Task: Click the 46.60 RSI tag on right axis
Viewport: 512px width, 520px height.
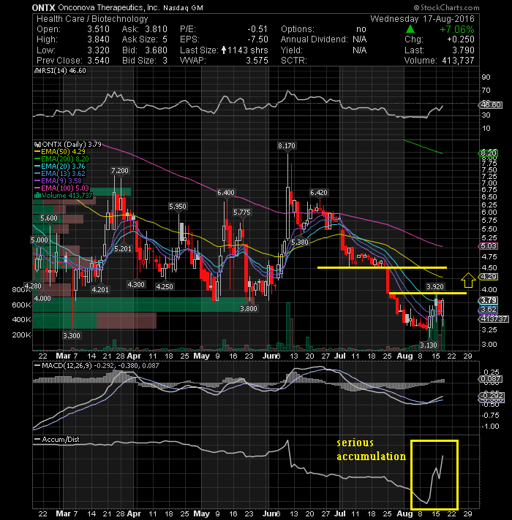Action: click(x=490, y=104)
